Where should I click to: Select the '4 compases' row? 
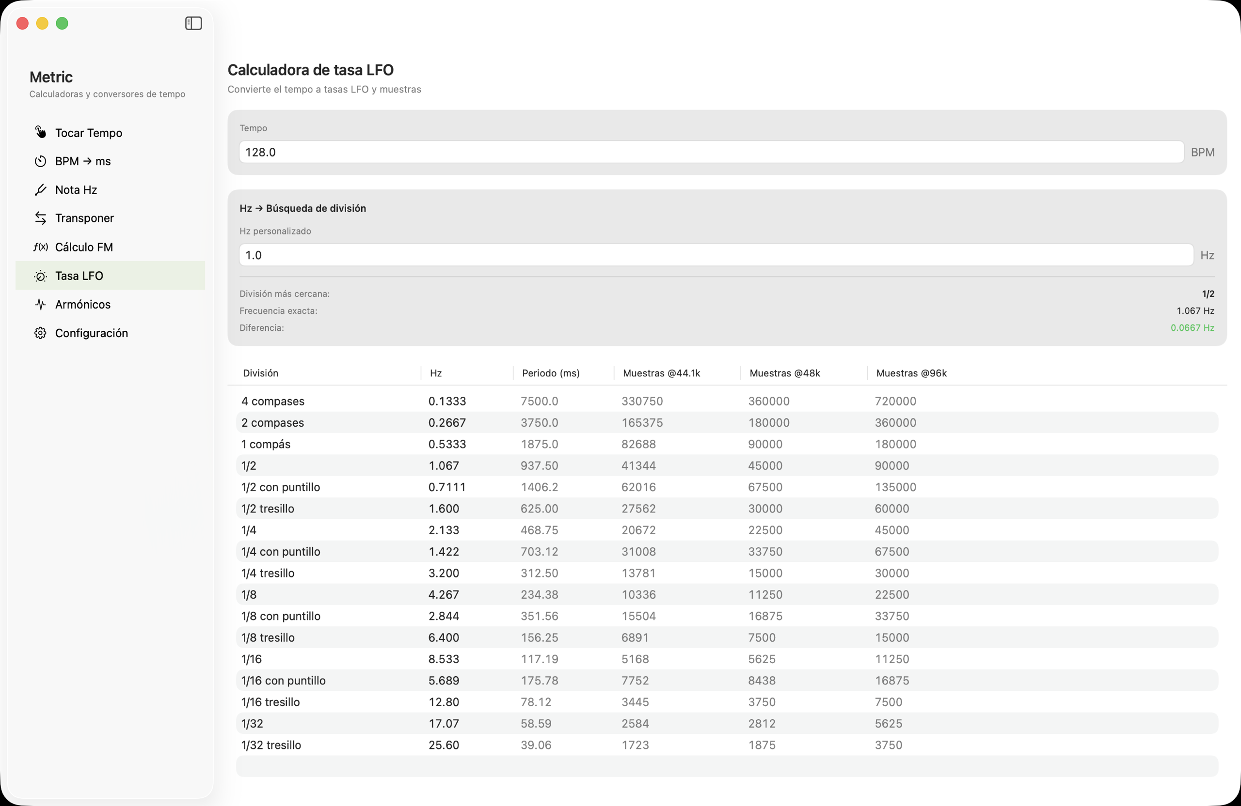(x=727, y=401)
